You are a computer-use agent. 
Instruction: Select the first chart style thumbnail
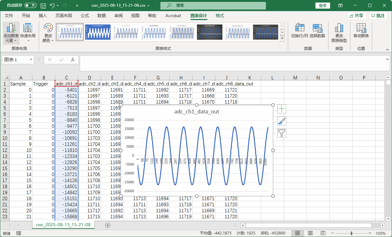pos(70,32)
